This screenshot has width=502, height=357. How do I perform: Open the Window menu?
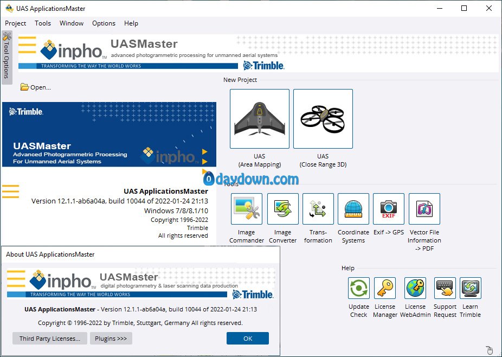[72, 23]
